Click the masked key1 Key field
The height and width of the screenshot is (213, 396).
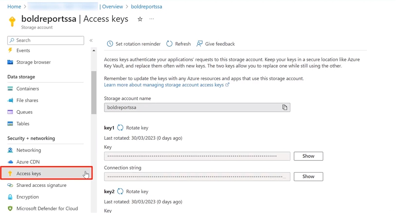pyautogui.click(x=197, y=156)
